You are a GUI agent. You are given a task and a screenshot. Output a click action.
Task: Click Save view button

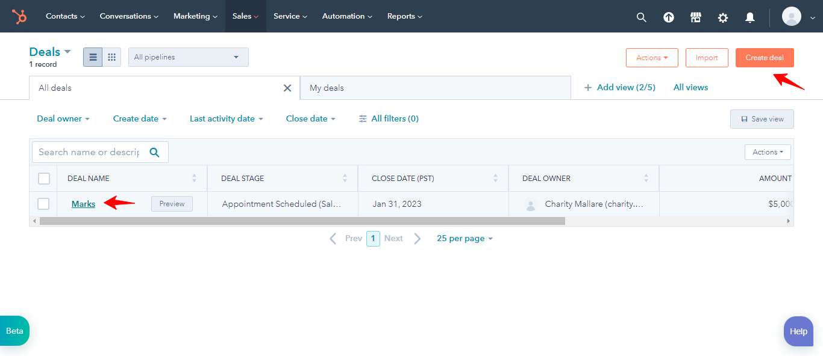(762, 119)
